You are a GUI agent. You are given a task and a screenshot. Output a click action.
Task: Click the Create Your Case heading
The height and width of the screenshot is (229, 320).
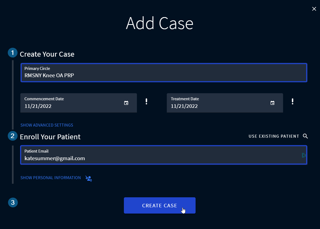(47, 54)
